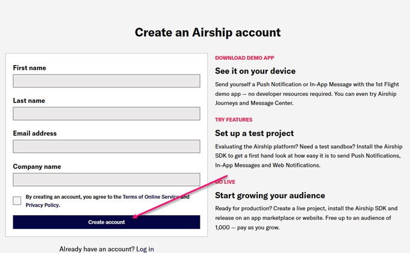Select the DOWNLOAD DEMO APP label

pos(244,58)
